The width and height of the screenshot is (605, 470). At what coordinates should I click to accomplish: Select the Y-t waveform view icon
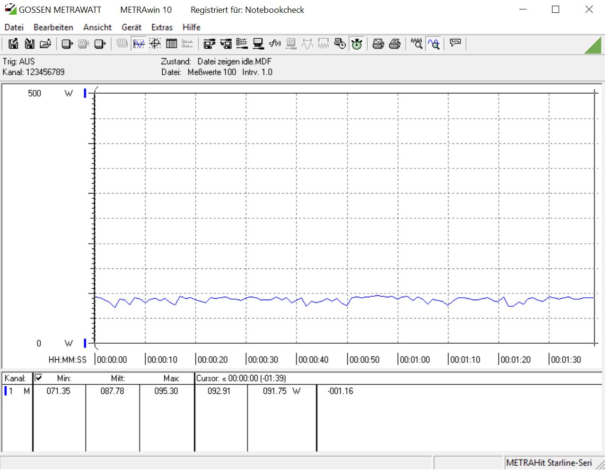(139, 44)
